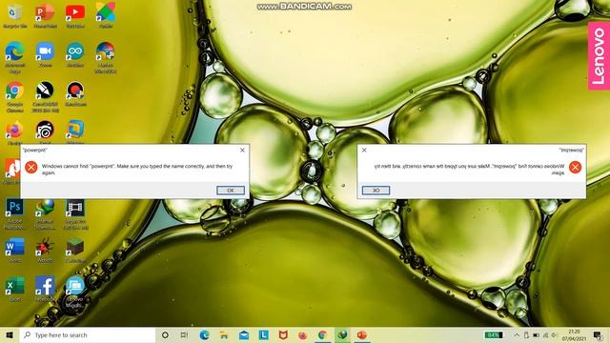Switch to Download Manager on the taskbar
Image resolution: width=610 pixels, height=343 pixels.
pos(342,334)
